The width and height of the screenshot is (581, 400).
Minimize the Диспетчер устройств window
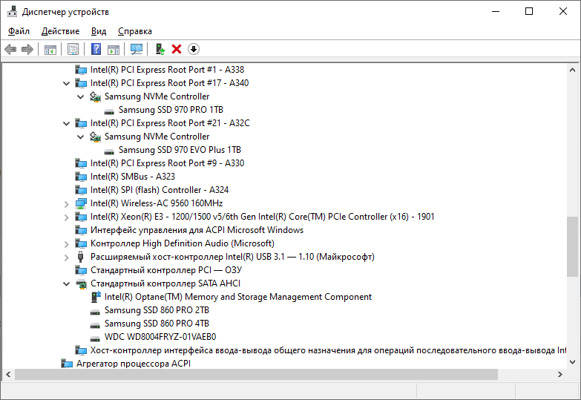pyautogui.click(x=496, y=11)
